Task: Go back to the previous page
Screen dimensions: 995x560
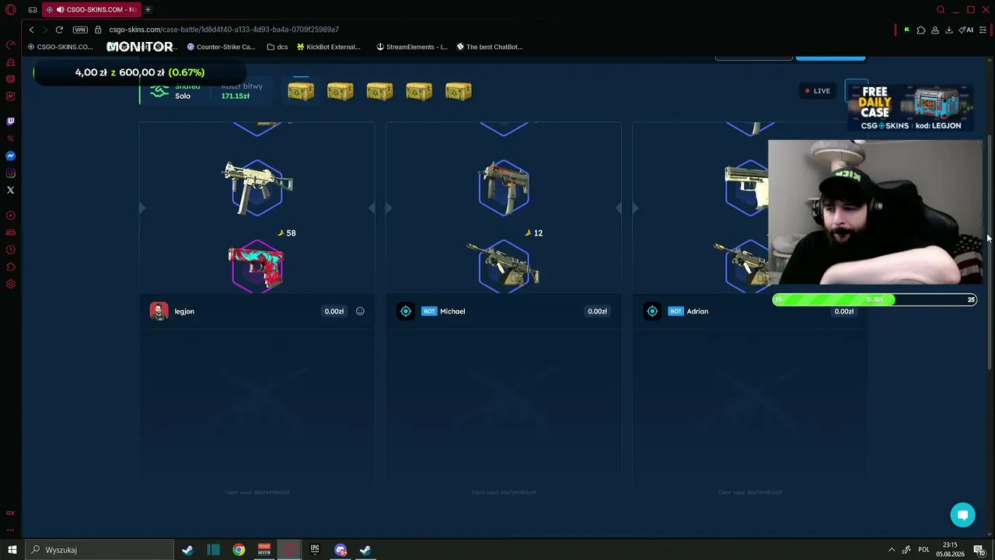Action: pyautogui.click(x=31, y=30)
